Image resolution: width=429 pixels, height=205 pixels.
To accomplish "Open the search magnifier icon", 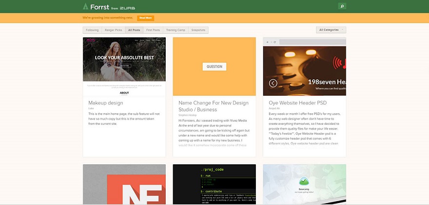I will click(342, 6).
